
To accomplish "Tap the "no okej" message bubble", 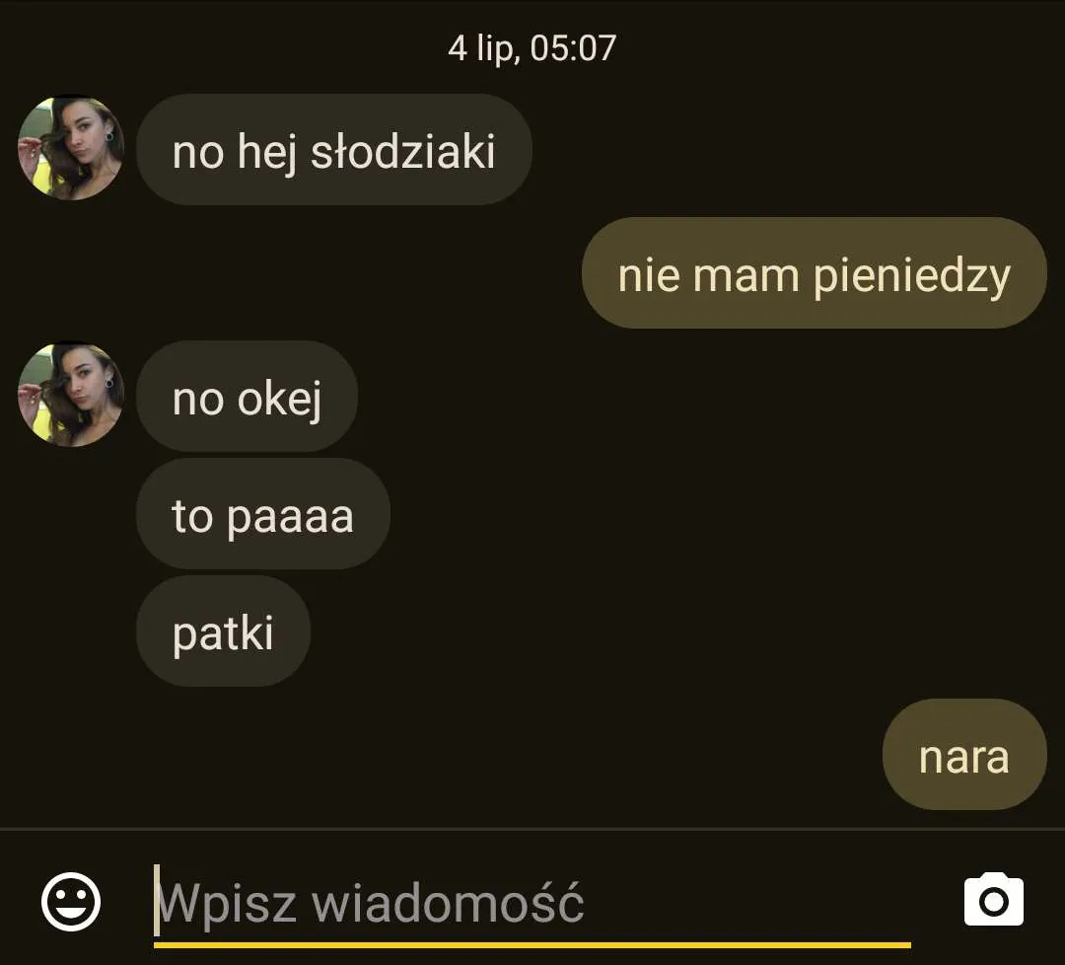I will point(247,397).
